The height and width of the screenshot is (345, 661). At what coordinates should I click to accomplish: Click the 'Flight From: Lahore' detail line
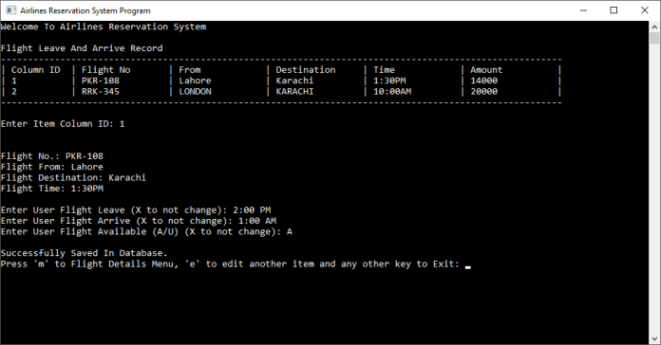(x=52, y=167)
